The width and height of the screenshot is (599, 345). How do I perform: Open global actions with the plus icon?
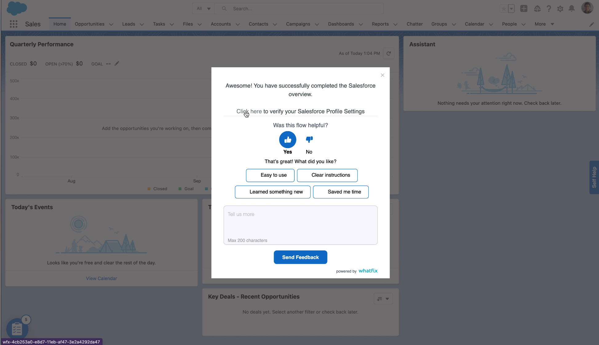click(x=524, y=9)
